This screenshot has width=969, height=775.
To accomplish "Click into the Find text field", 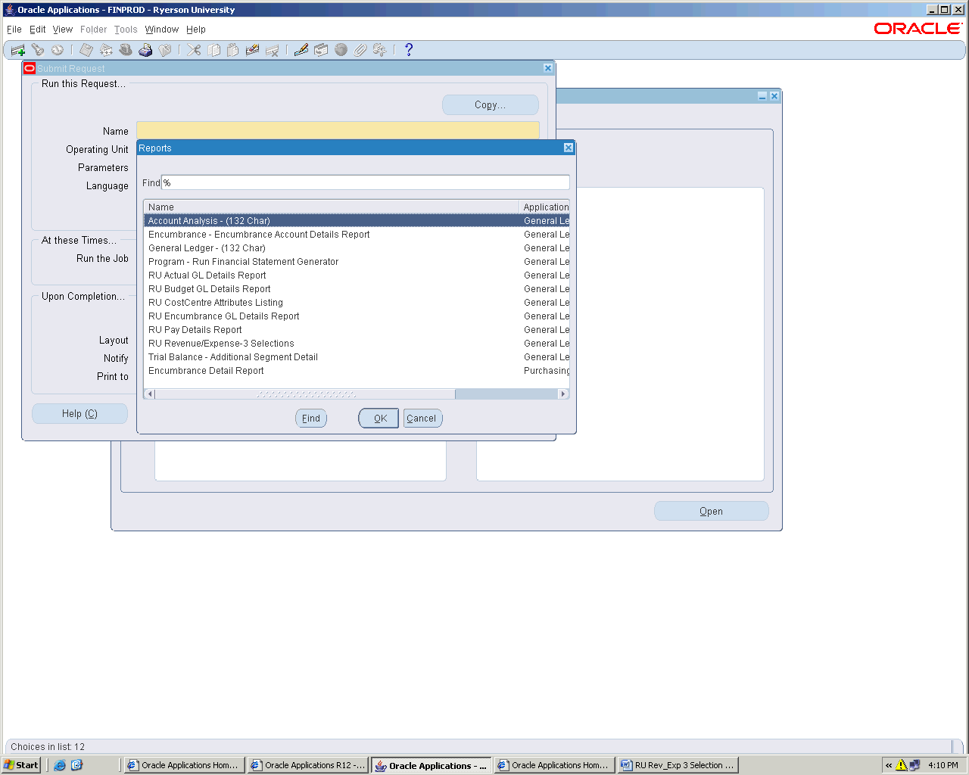I will [365, 182].
